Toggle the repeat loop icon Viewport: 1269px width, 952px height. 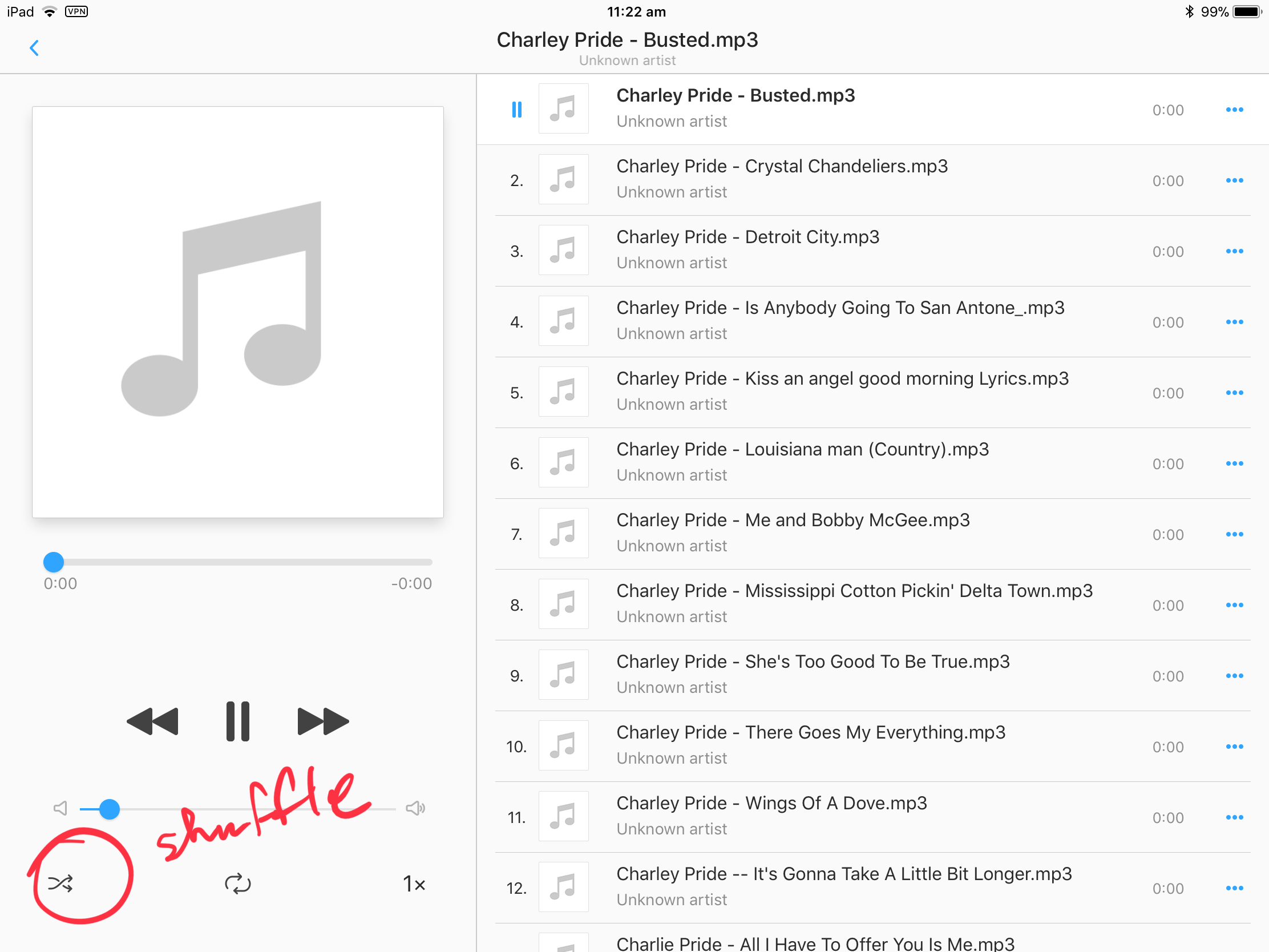pyautogui.click(x=237, y=884)
